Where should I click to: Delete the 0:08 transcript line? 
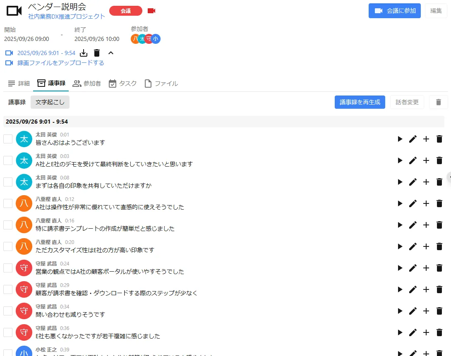pos(439,182)
